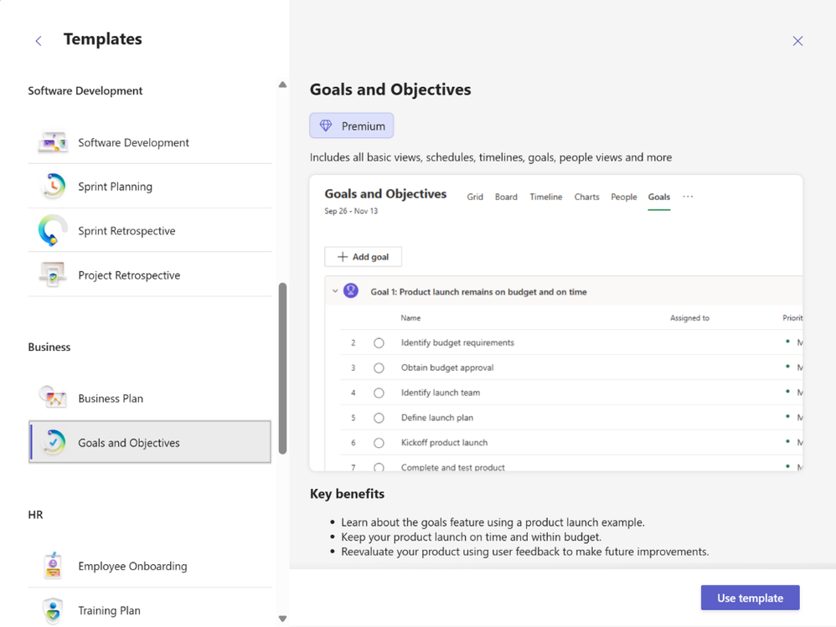Collapse Goal 1 with the chevron
This screenshot has width=836, height=627.
pos(335,291)
